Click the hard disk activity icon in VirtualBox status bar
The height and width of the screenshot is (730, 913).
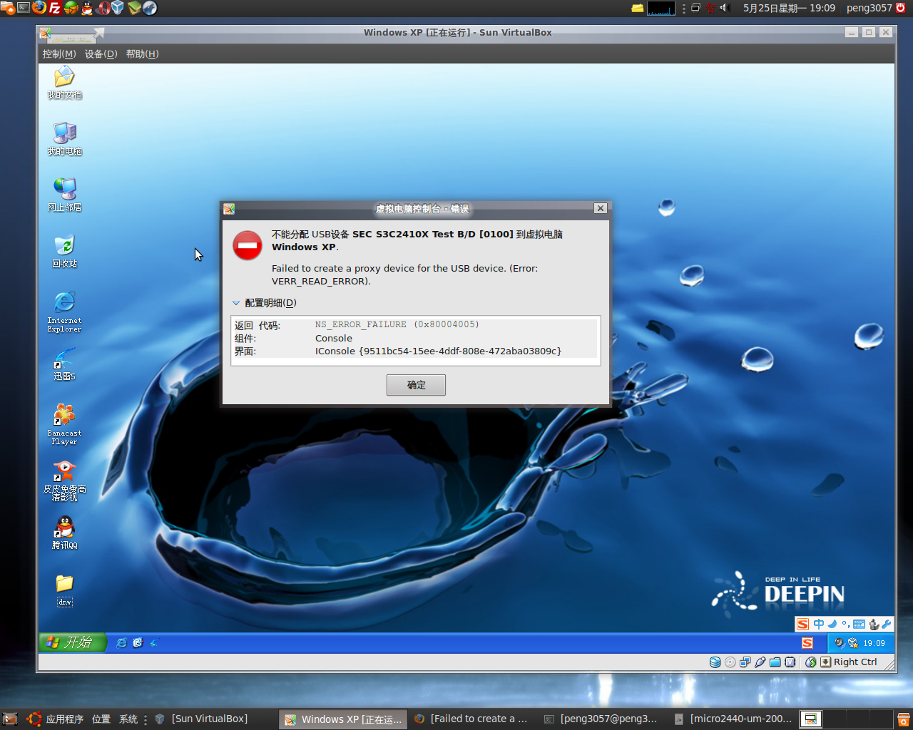(x=715, y=662)
